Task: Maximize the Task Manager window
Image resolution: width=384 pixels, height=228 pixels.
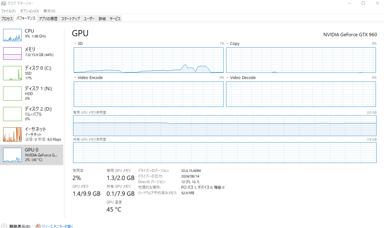Action: (x=363, y=3)
